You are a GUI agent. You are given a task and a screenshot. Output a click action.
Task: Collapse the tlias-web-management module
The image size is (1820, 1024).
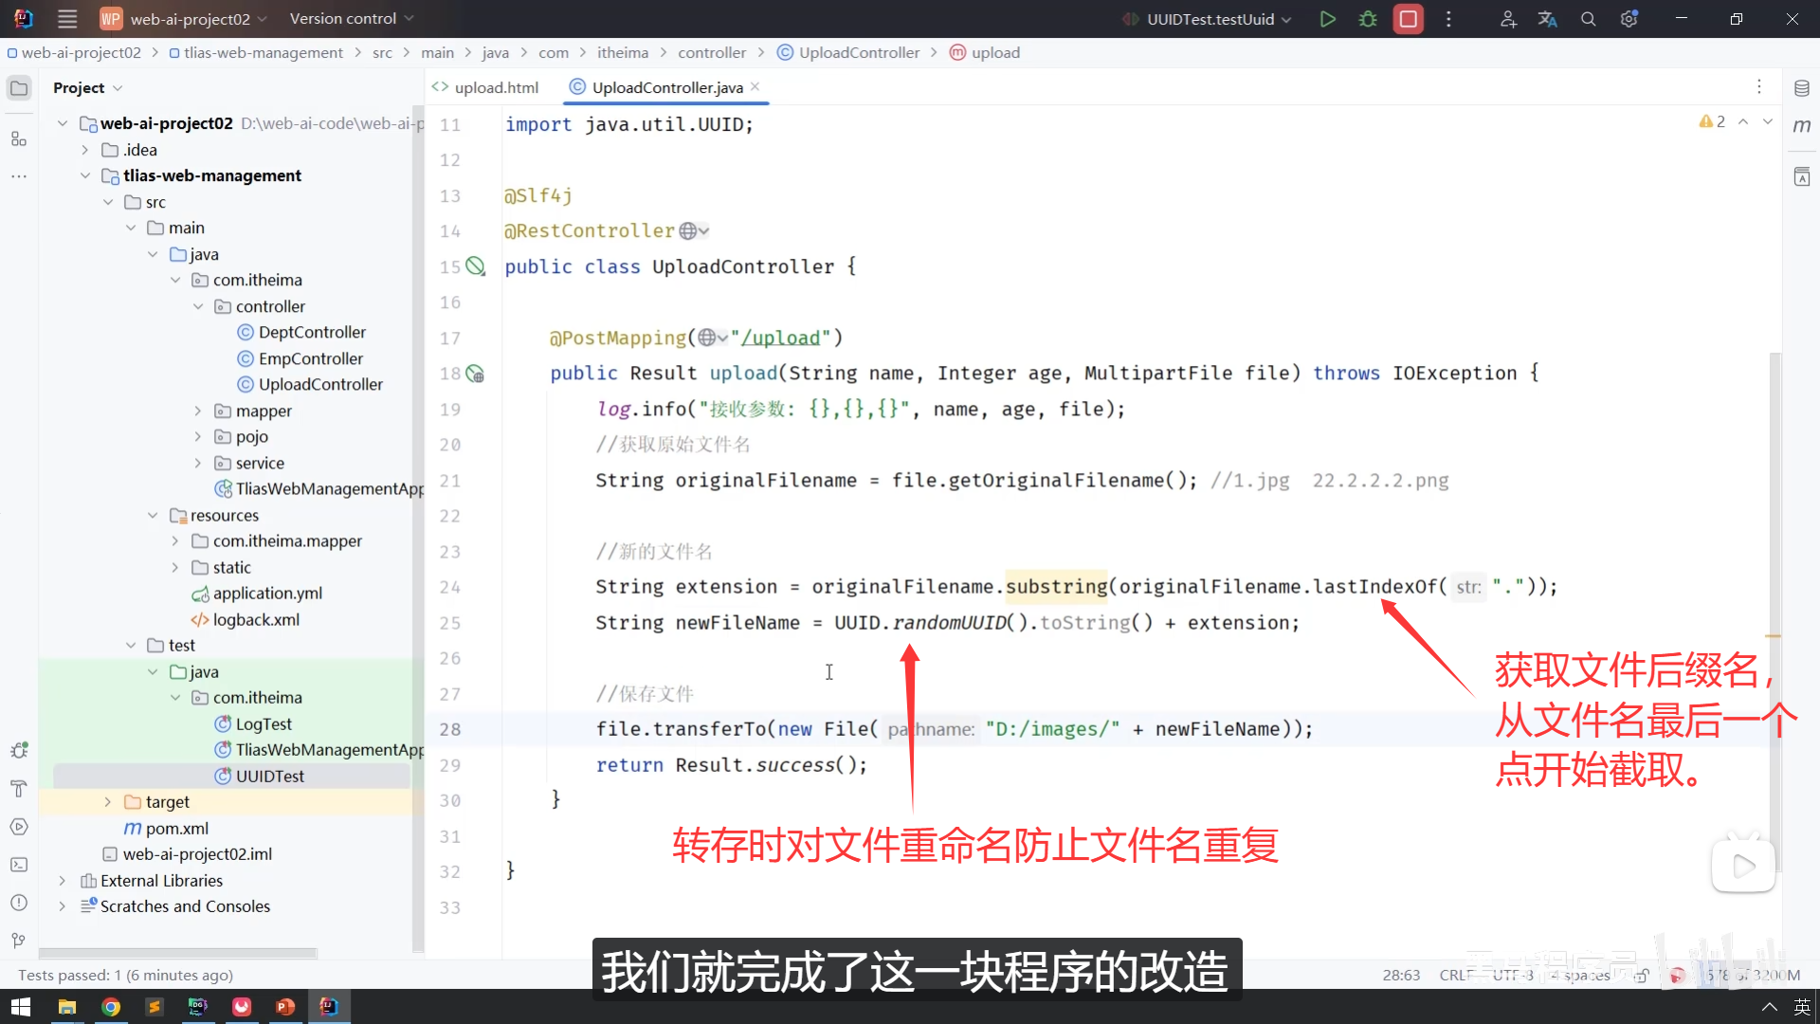pyautogui.click(x=85, y=175)
